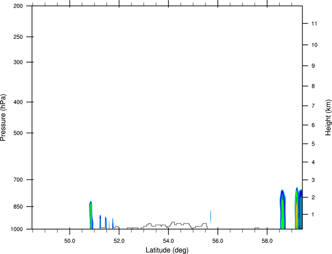Click the 11 km height tick label
The height and width of the screenshot is (254, 332).
tap(314, 23)
